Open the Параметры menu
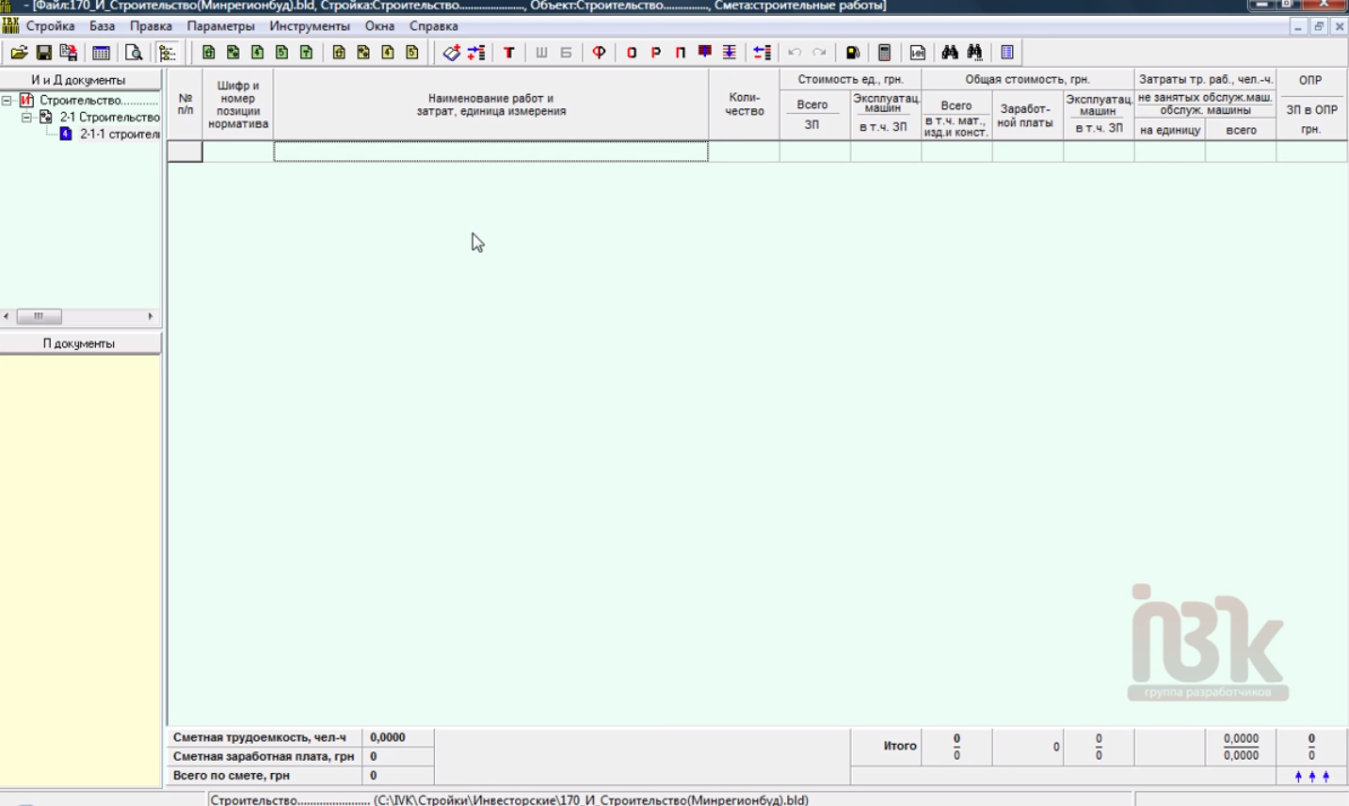 pyautogui.click(x=220, y=26)
